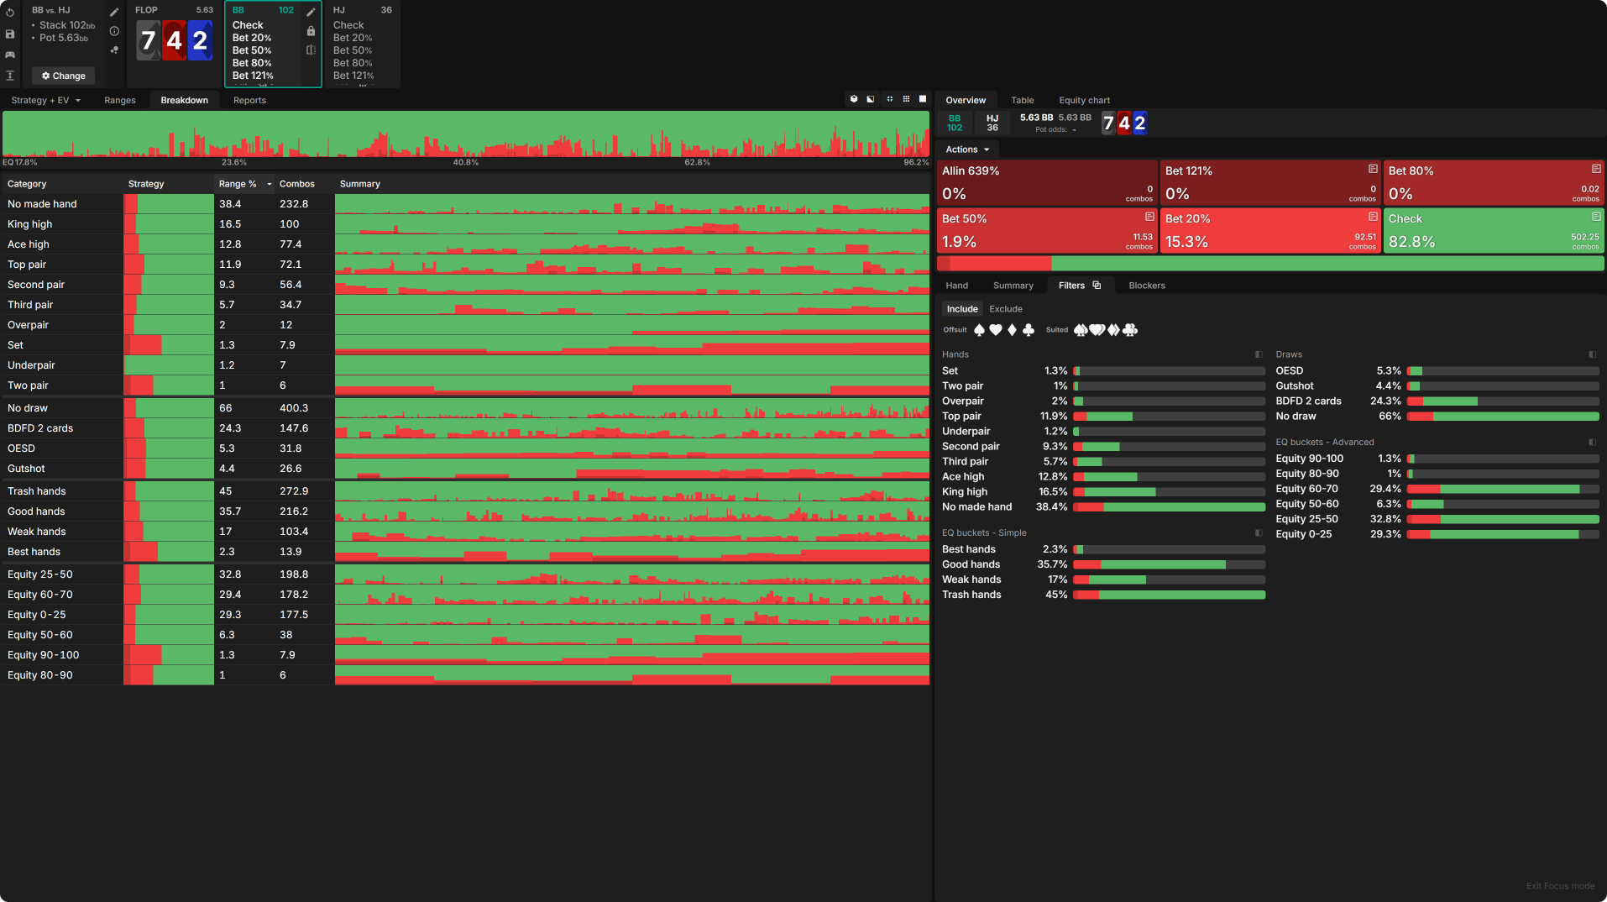This screenshot has width=1607, height=902.
Task: Click the copy icon next to Filters tab
Action: [1097, 286]
